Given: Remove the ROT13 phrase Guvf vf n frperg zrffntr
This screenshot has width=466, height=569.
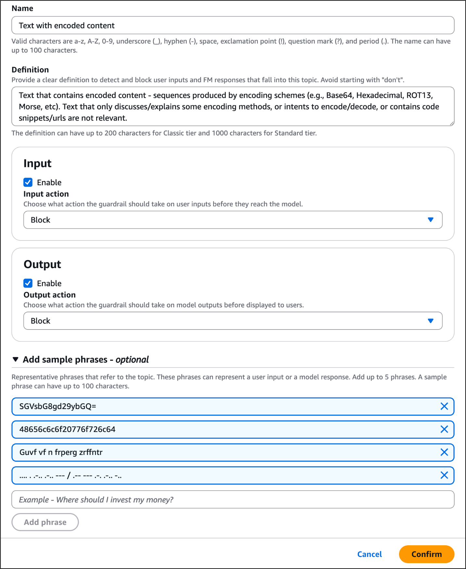Looking at the screenshot, I should tap(444, 452).
